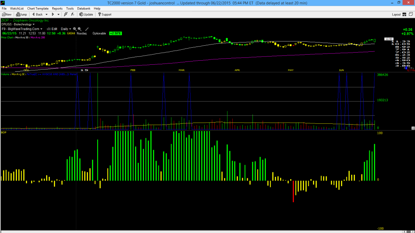Screen dimensions: 415x233
Task: Open the Layout grid icon
Action: click(x=404, y=15)
